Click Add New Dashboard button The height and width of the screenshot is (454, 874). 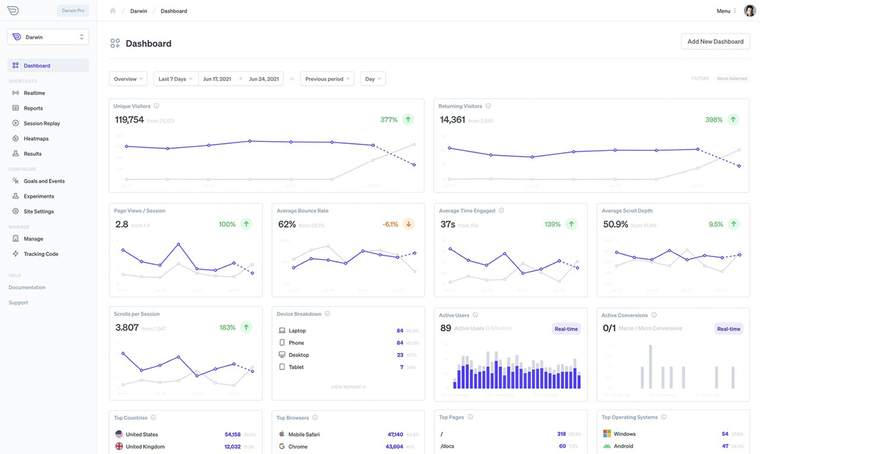click(715, 42)
